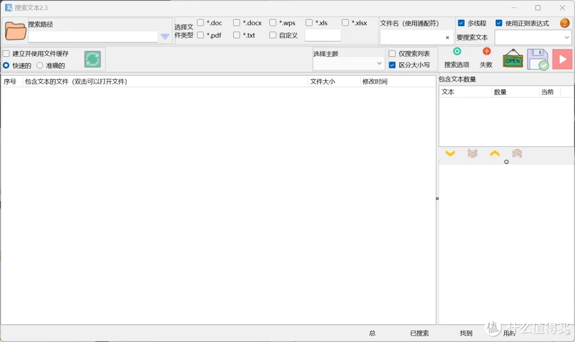Screen dimensions: 575x342
Task: Start search with the red play button
Action: pyautogui.click(x=562, y=60)
